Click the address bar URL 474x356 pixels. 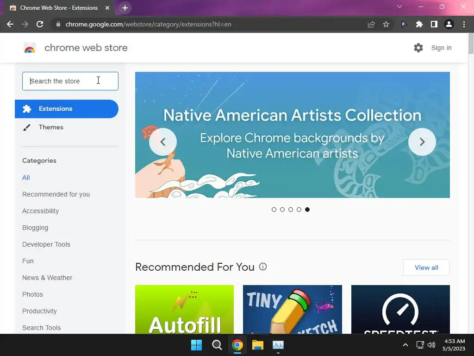[x=149, y=24]
